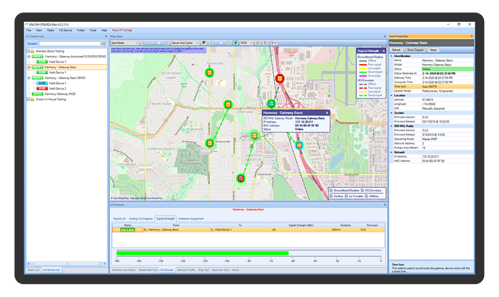Click the search go arrow in I/O Device List
This screenshot has width=499, height=297.
[x=104, y=44]
